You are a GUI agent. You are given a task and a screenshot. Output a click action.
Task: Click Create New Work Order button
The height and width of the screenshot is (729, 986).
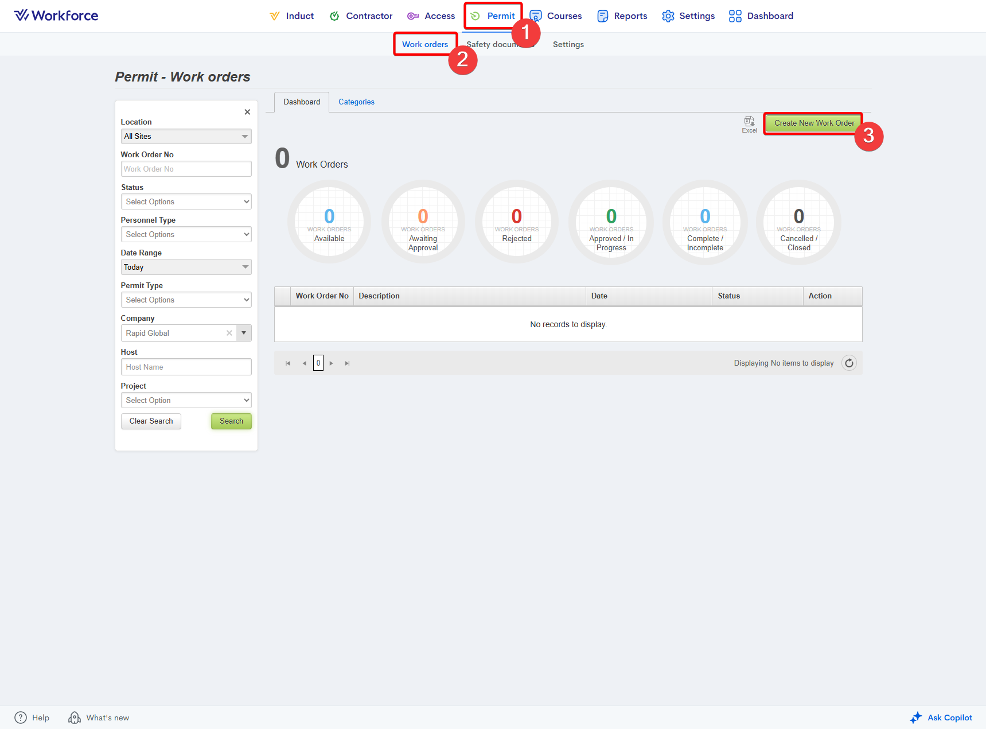coord(813,123)
